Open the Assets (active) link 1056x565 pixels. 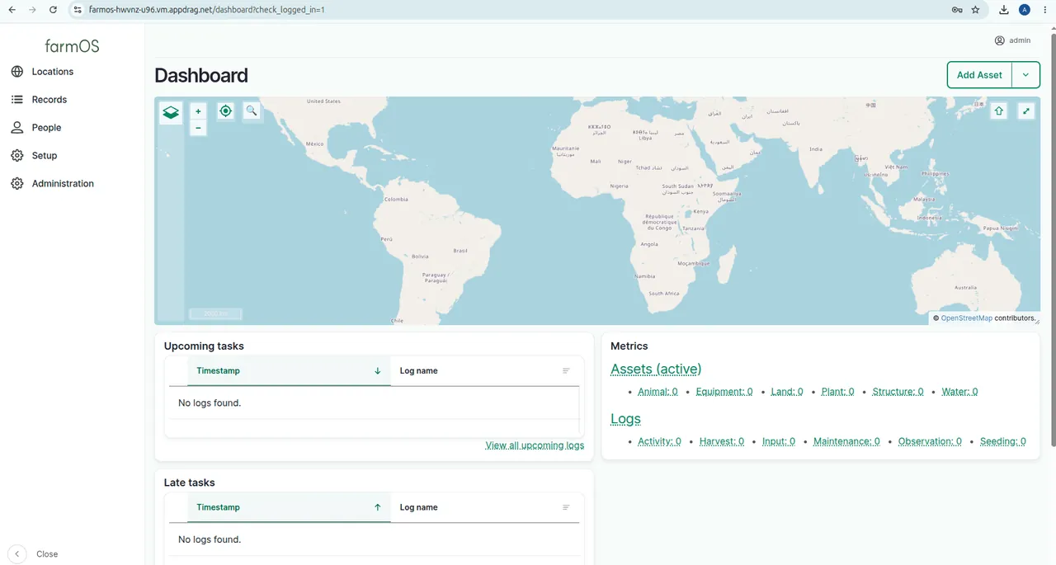click(656, 370)
